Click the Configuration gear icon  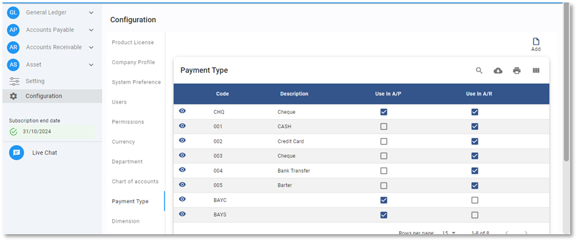pos(13,96)
